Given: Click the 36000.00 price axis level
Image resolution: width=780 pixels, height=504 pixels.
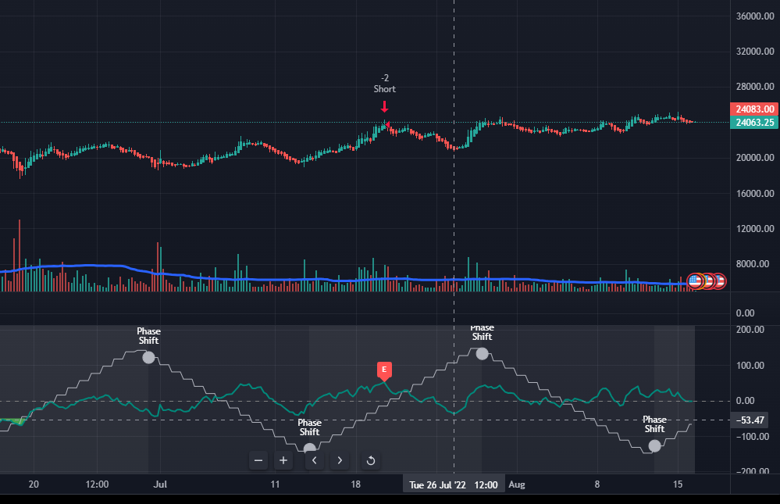Looking at the screenshot, I should pos(754,16).
